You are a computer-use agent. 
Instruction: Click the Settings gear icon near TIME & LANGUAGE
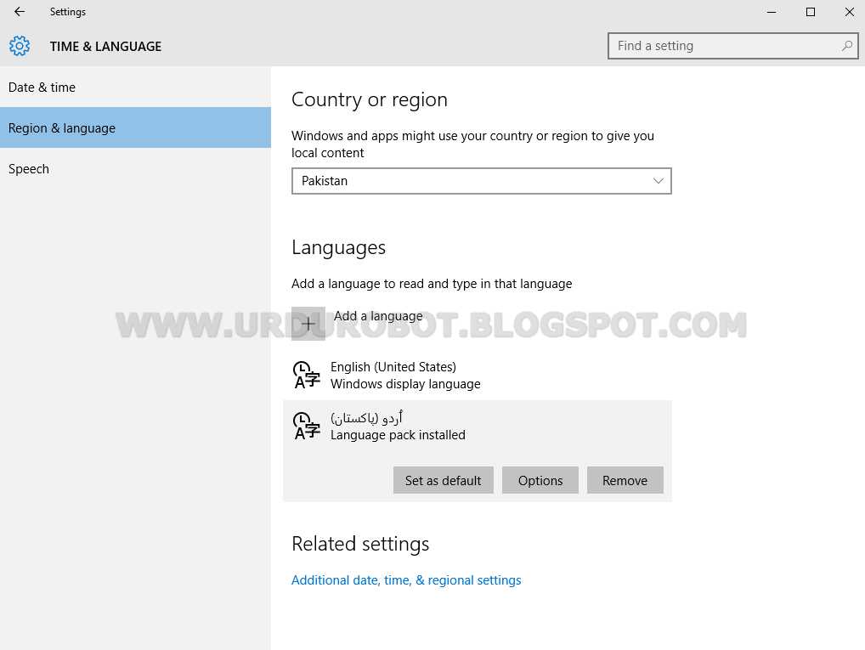(x=20, y=46)
